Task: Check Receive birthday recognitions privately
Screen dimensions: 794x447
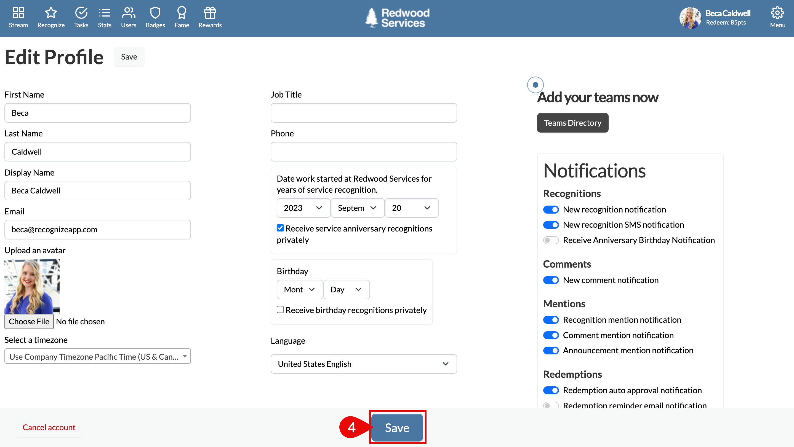Action: 280,310
